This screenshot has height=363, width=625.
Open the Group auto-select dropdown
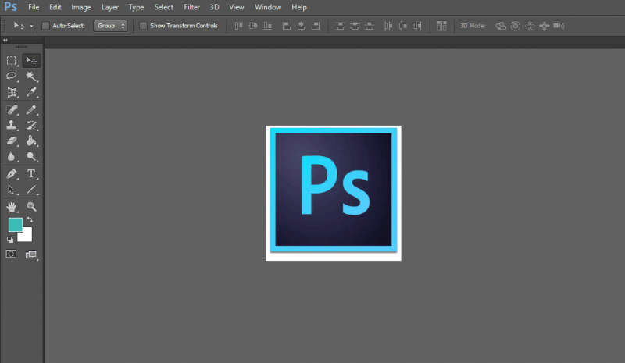(x=110, y=26)
